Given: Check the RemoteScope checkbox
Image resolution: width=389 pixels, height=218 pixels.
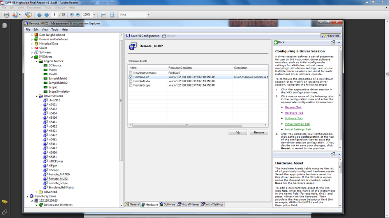Looking at the screenshot, I should (x=131, y=85).
